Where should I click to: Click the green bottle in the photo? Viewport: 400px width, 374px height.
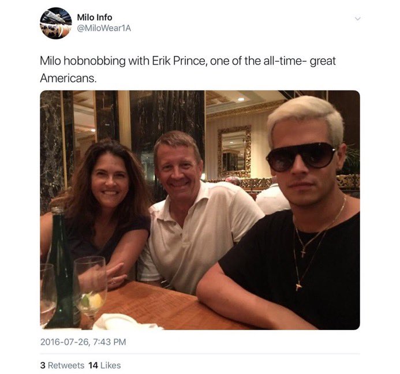62,271
